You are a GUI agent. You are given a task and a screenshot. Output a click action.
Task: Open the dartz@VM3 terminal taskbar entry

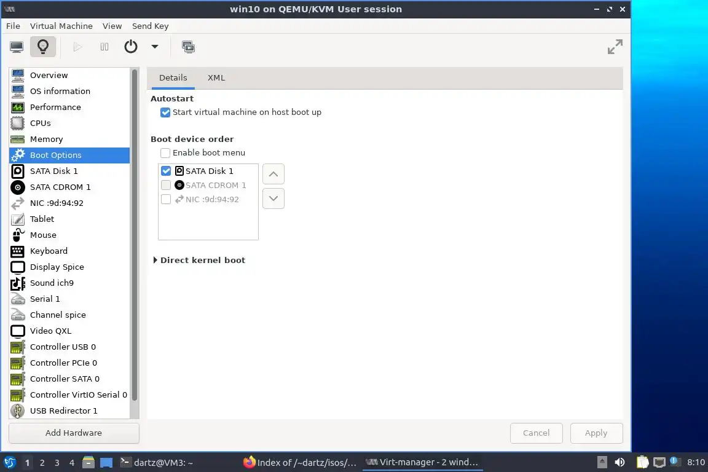tap(157, 463)
